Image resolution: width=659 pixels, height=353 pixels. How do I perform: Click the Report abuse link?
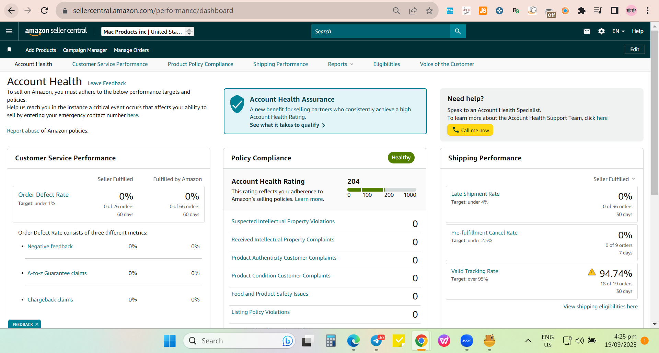(23, 131)
